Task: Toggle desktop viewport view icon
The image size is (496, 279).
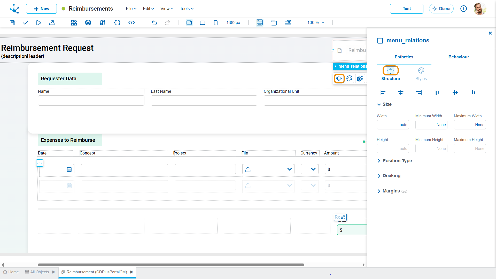Action: pos(189,23)
